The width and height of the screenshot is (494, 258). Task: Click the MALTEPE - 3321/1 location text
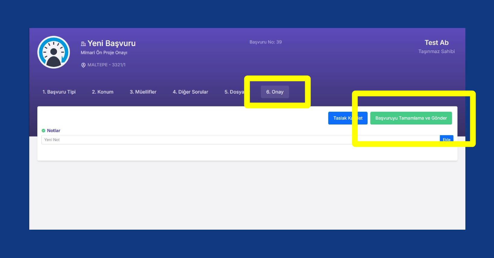106,65
